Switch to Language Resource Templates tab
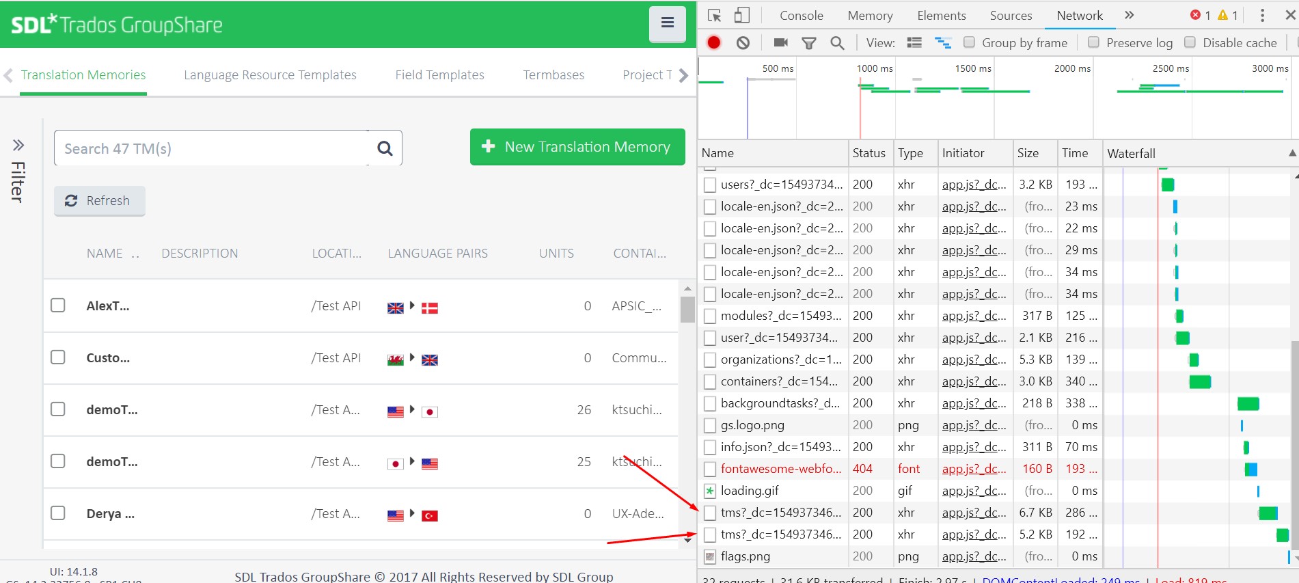This screenshot has width=1299, height=583. click(270, 74)
